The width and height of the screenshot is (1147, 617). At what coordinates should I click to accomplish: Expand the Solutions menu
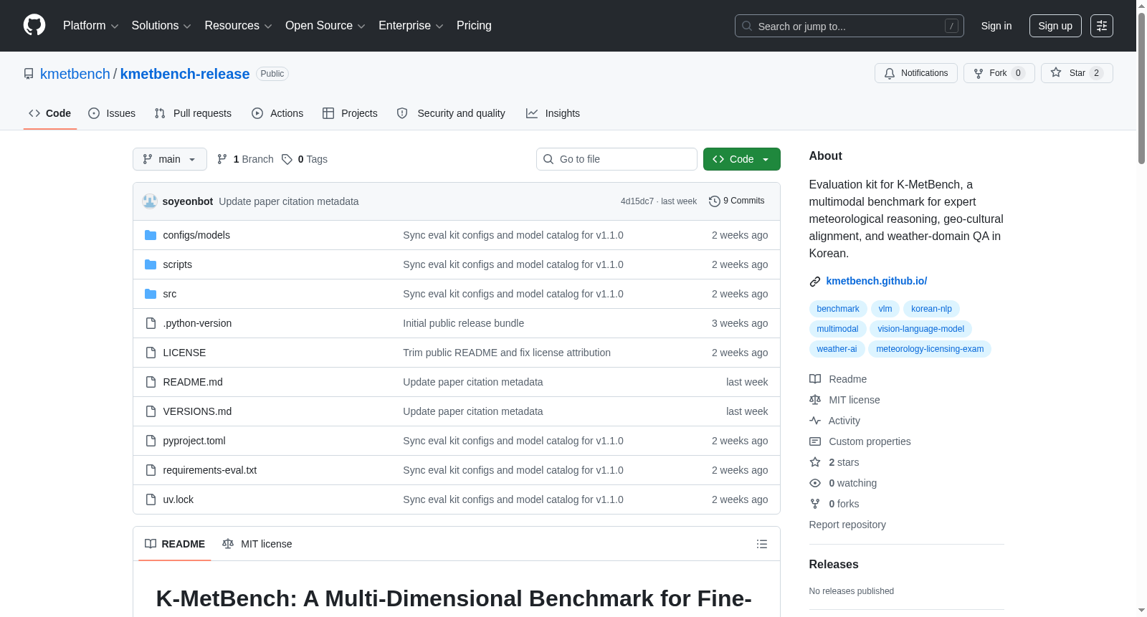point(161,26)
